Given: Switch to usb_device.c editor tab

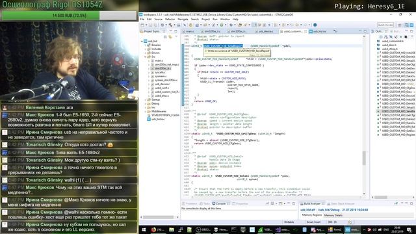Looking at the screenshot, I should click(266, 31).
